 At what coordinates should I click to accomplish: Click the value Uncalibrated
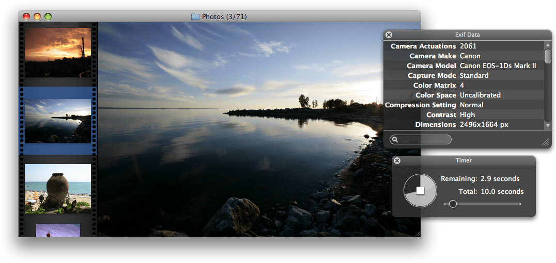point(480,95)
